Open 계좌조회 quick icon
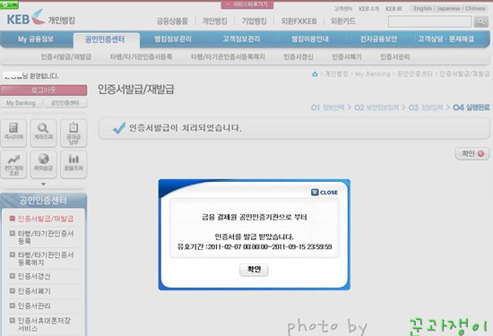 [x=43, y=133]
